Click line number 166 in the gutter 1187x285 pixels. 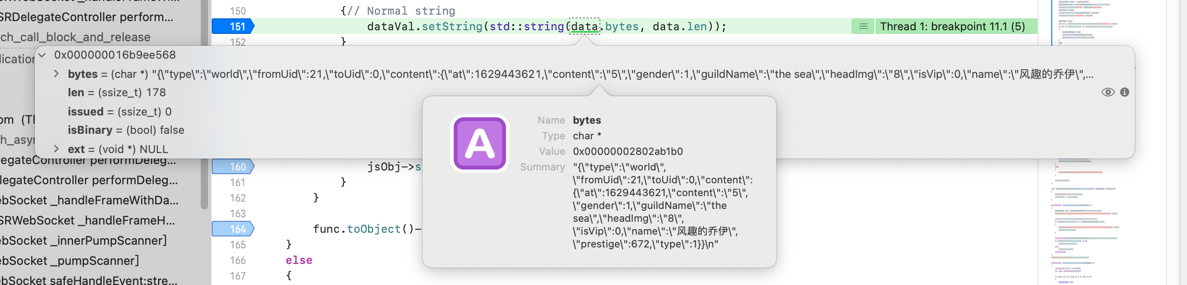click(x=238, y=261)
